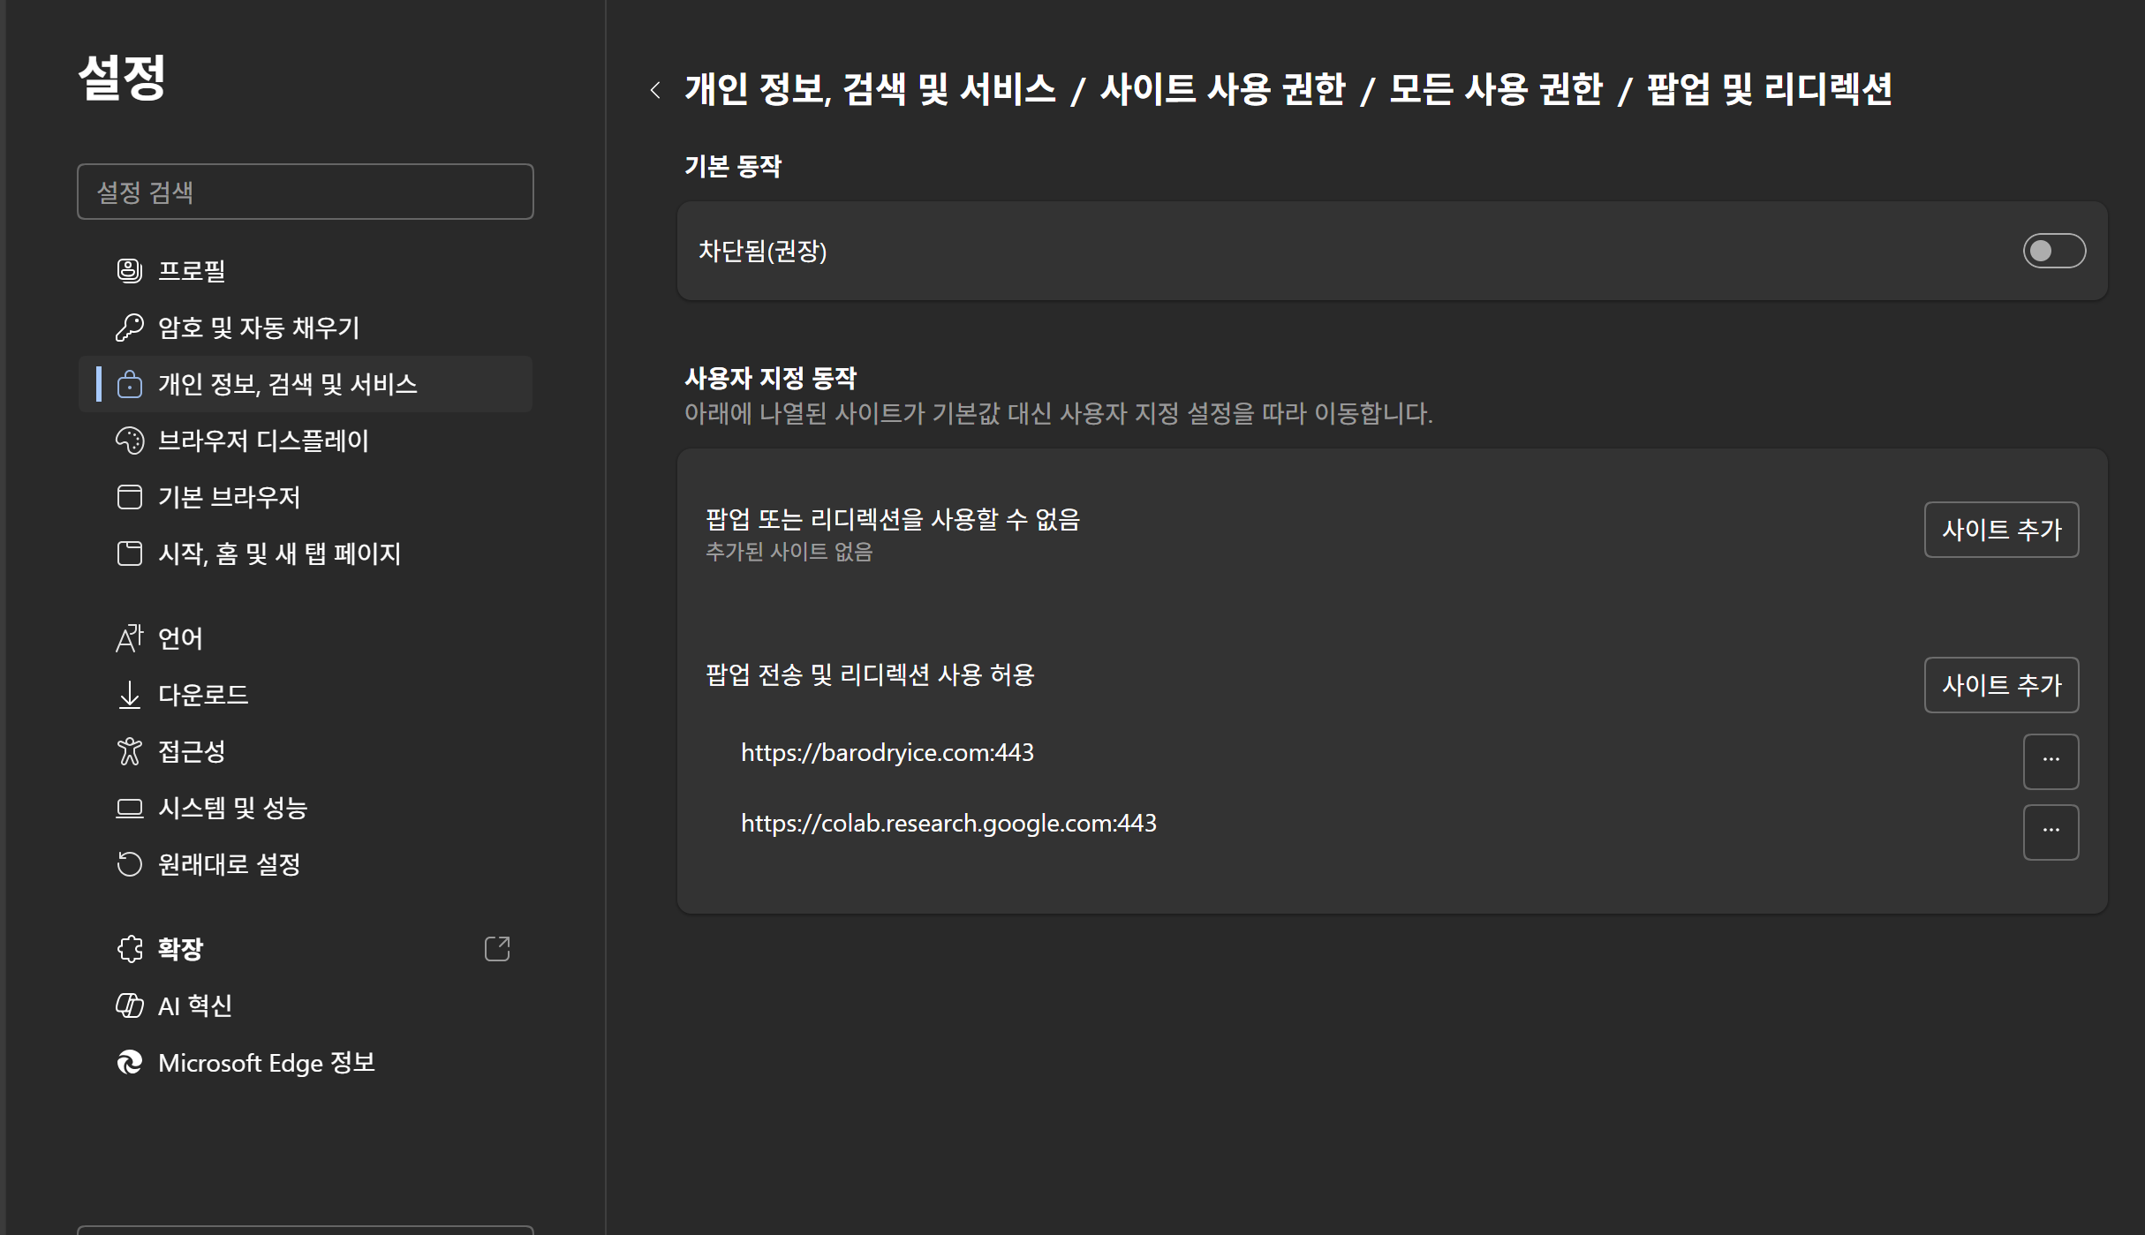Viewport: 2145px width, 1235px height.
Task: Open Microsoft Edge 정보 page
Action: 306,1062
